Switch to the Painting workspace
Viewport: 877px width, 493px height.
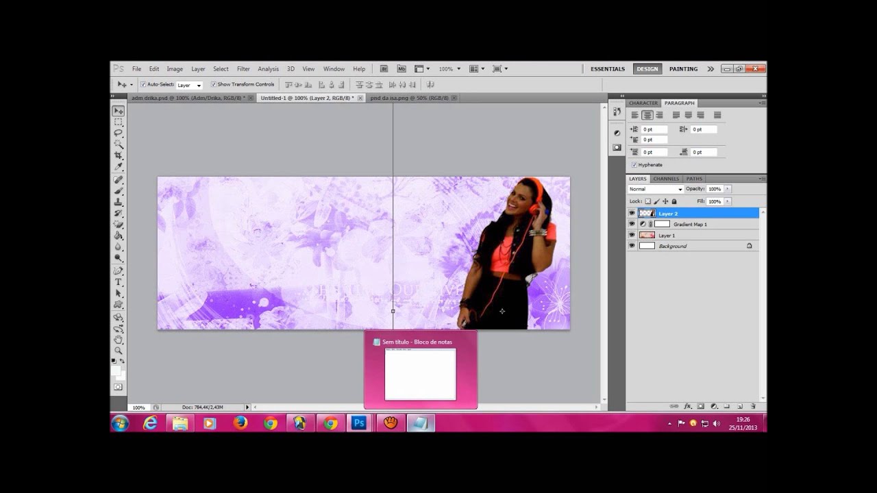pos(683,68)
